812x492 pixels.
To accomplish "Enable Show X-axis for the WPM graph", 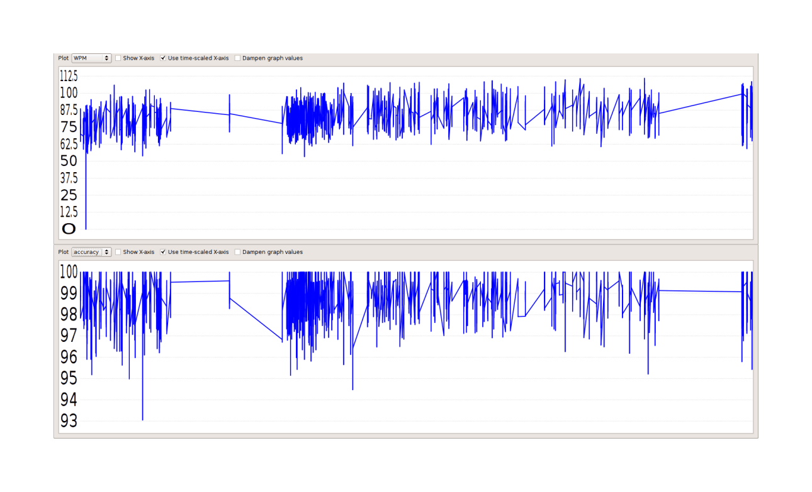I will 118,58.
